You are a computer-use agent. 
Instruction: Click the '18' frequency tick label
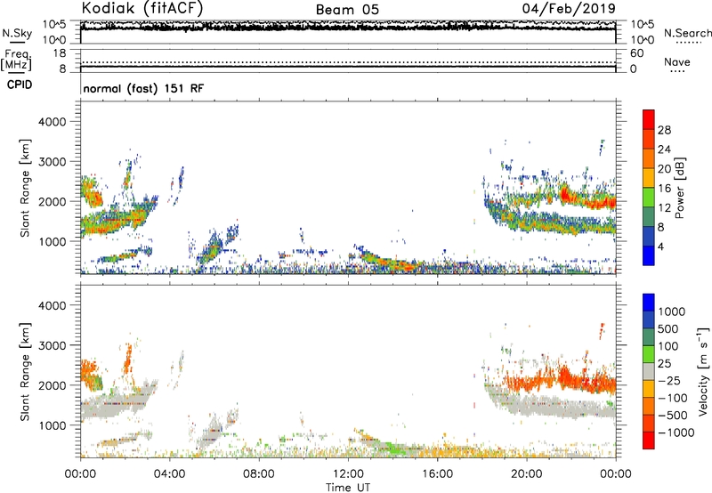click(60, 53)
